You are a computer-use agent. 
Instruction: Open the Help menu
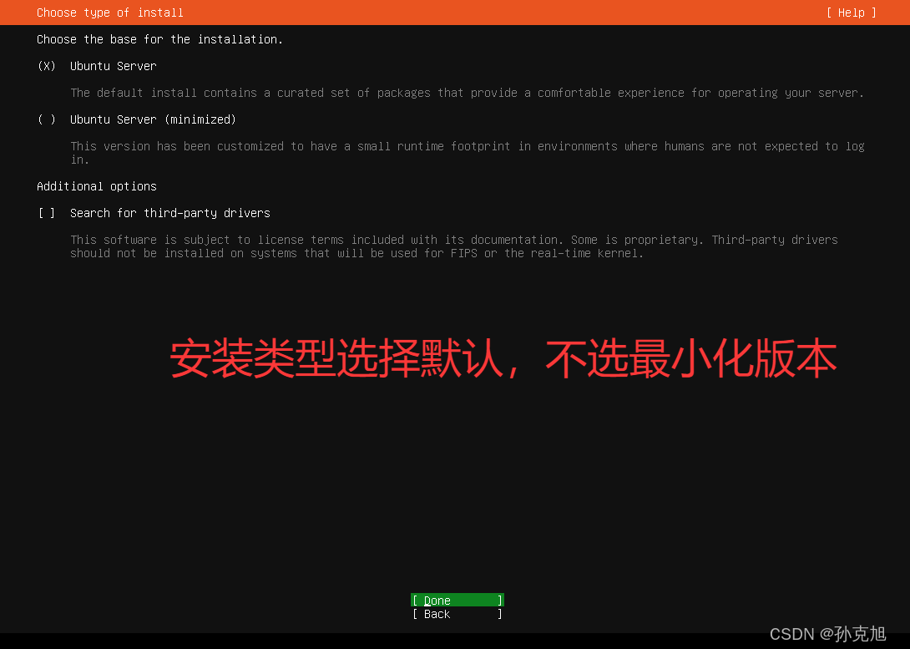click(851, 13)
